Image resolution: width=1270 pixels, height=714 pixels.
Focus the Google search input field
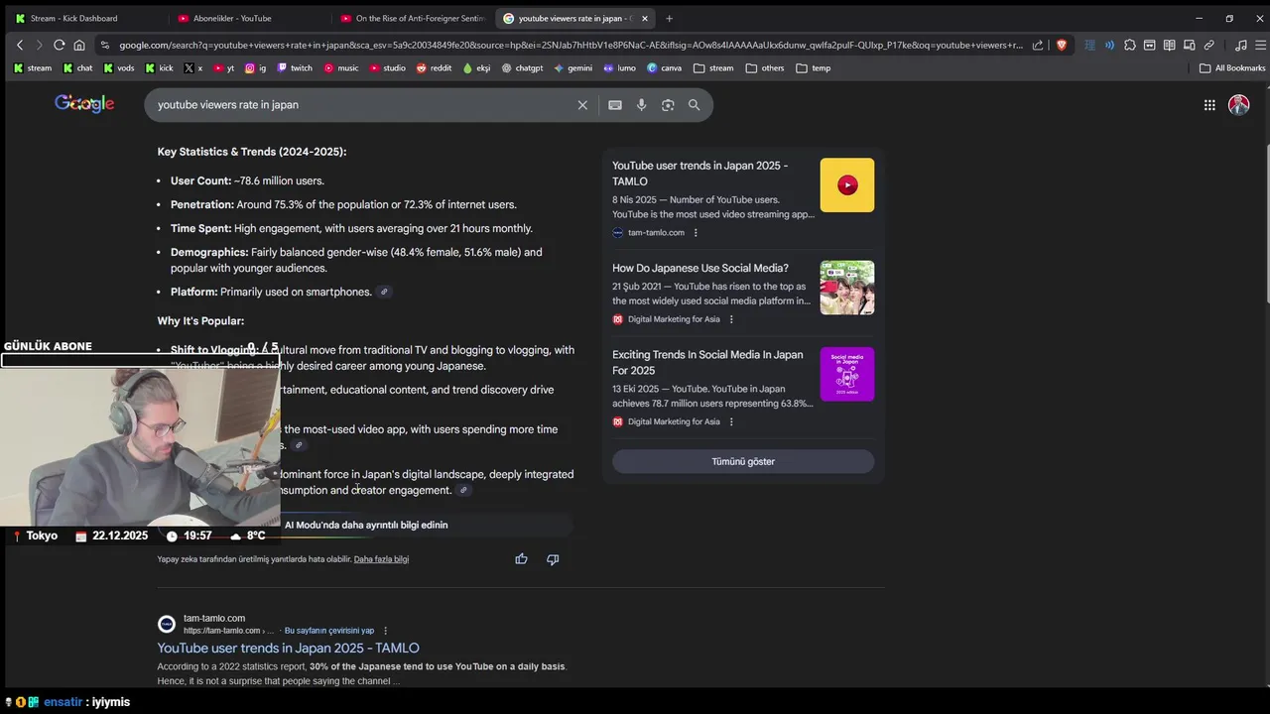click(x=362, y=105)
